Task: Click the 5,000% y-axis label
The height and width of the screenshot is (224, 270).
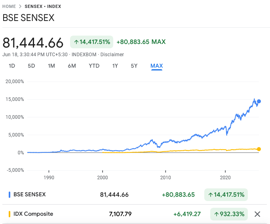Action: 16,135
